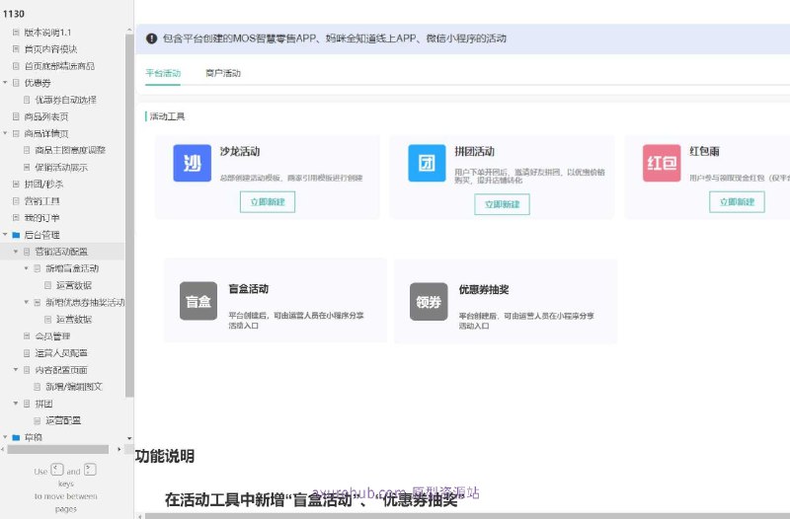Image resolution: width=790 pixels, height=519 pixels.
Task: Open the 运营配置 page under 拼团
Action: [63, 420]
